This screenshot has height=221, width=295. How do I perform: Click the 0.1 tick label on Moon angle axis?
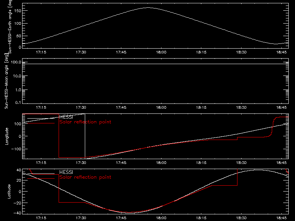[x=18, y=103]
